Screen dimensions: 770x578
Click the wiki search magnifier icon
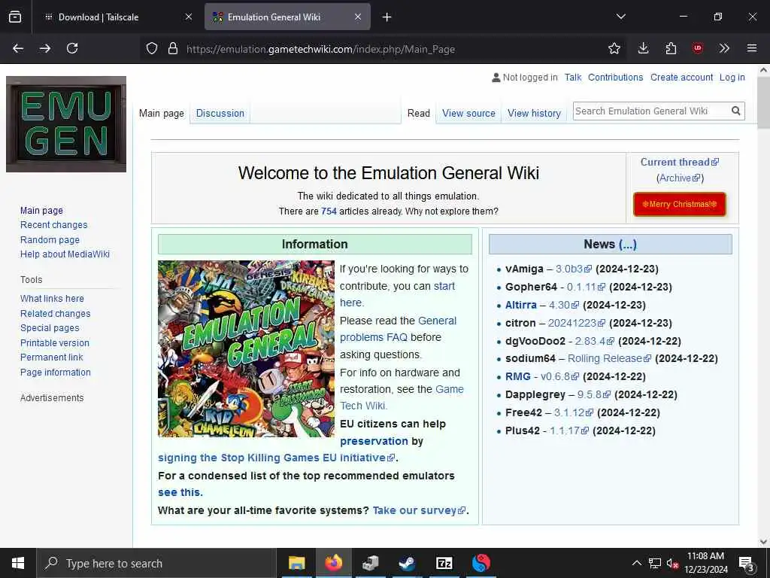click(x=735, y=111)
